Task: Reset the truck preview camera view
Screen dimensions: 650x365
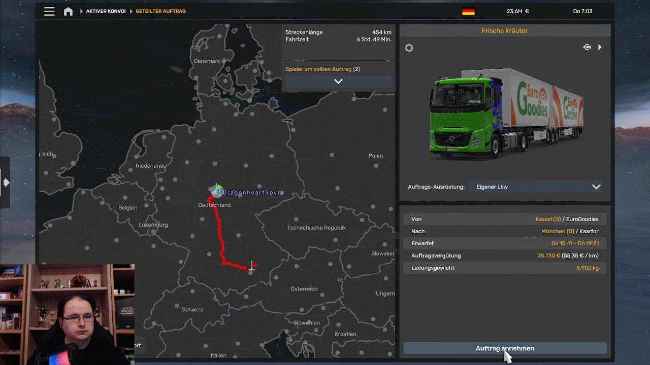Action: [x=587, y=47]
